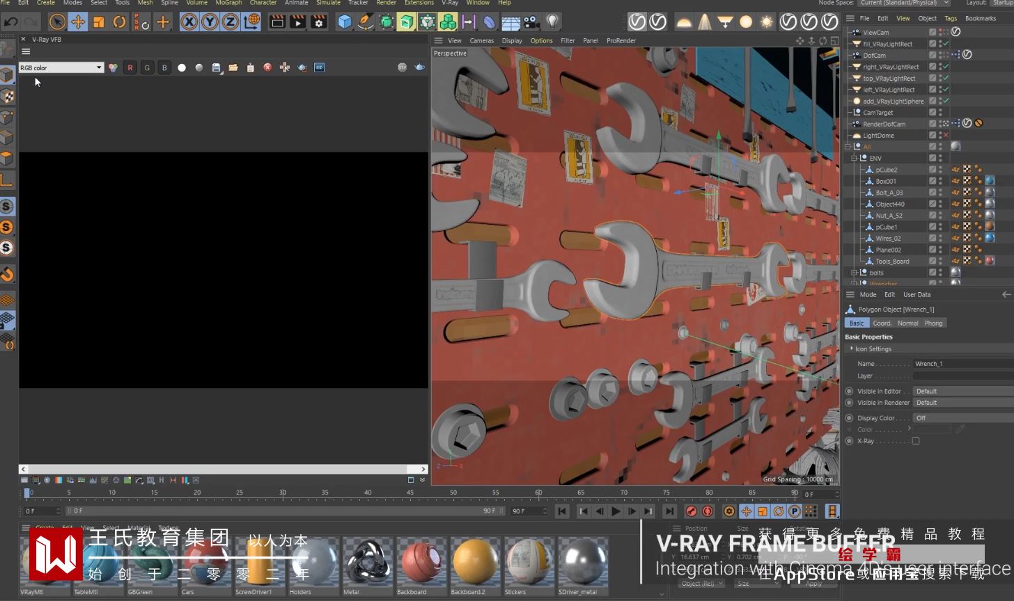Toggle the Z axis lock
The image size is (1014, 601).
point(231,22)
